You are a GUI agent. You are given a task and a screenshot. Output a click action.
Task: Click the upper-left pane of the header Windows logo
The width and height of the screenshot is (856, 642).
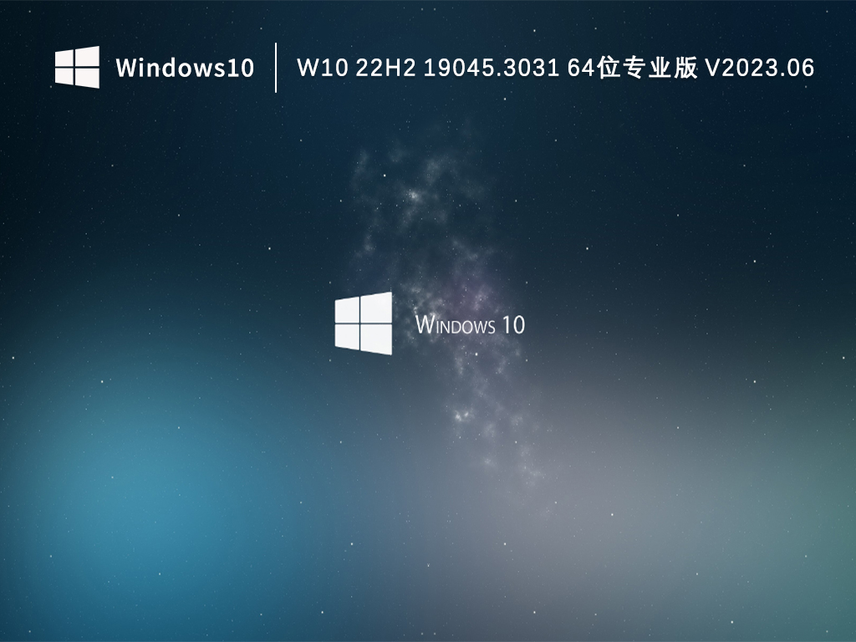tap(65, 59)
